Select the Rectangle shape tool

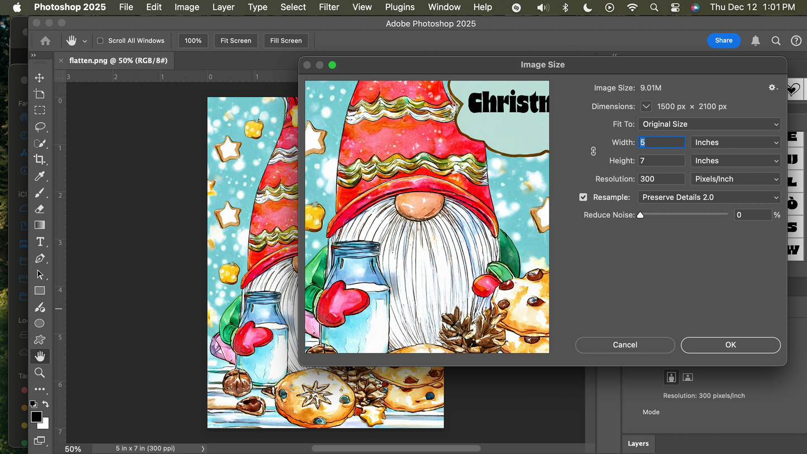(x=40, y=291)
